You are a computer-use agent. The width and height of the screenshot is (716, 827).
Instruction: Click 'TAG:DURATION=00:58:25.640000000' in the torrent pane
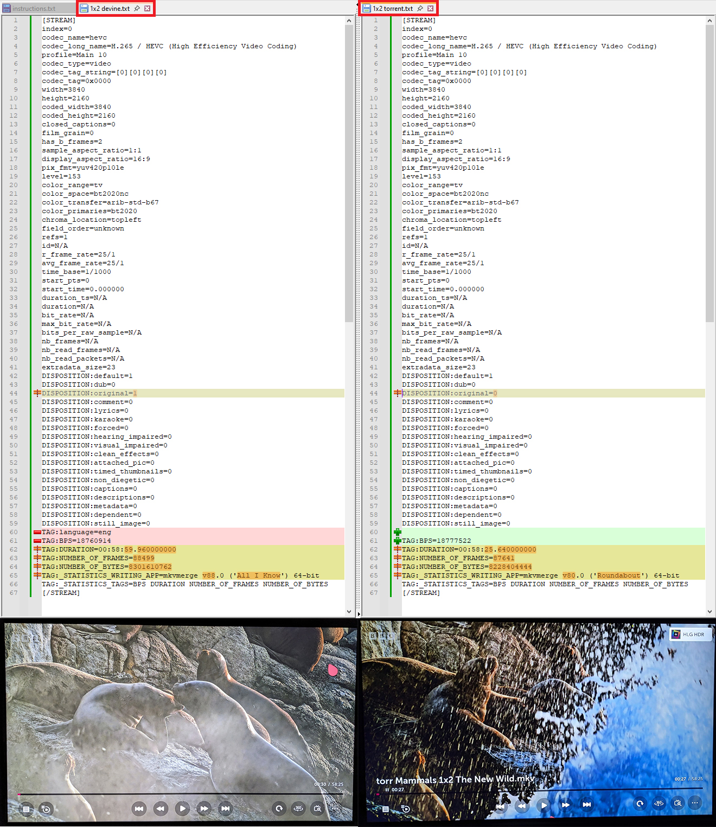coord(469,549)
